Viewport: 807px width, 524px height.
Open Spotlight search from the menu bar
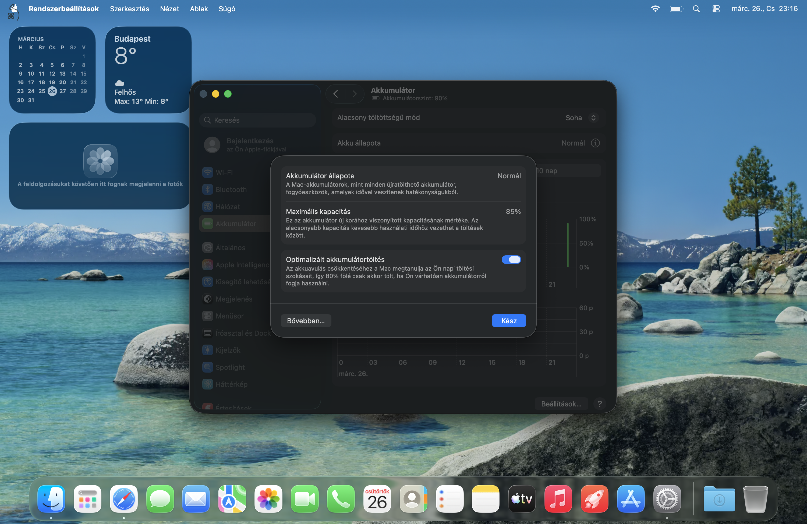coord(696,9)
